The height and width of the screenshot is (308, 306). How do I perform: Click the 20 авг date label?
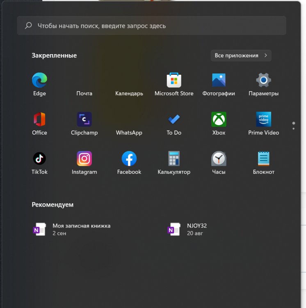tap(195, 233)
